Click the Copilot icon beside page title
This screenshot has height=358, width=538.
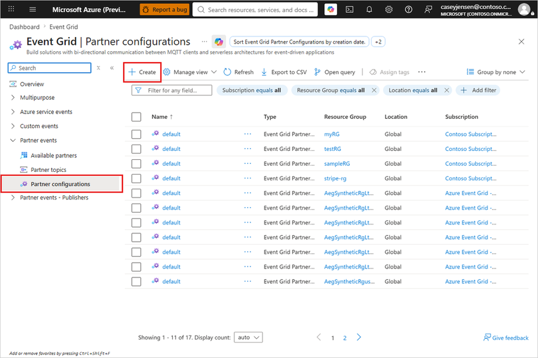coord(219,42)
